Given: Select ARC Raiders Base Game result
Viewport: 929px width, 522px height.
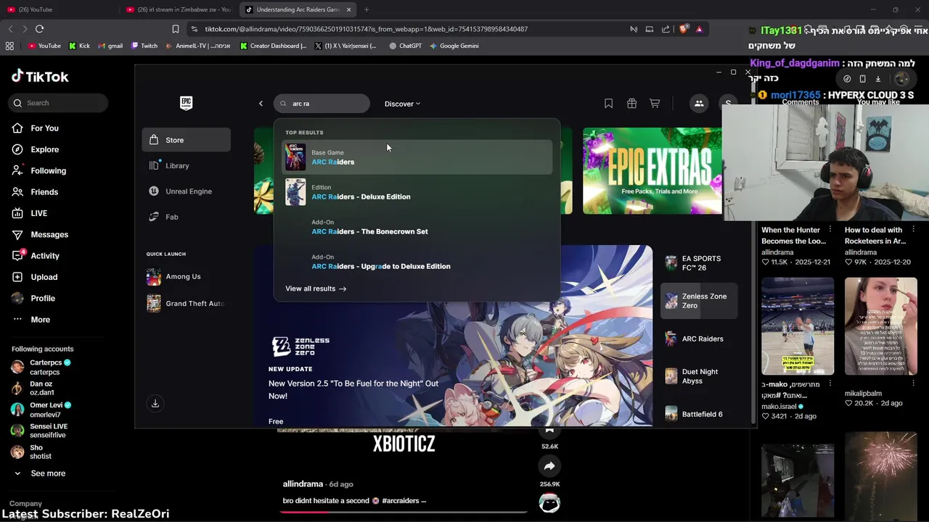Looking at the screenshot, I should coord(417,157).
